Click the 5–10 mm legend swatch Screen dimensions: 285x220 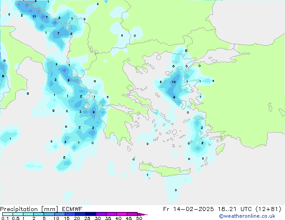tap(49, 214)
